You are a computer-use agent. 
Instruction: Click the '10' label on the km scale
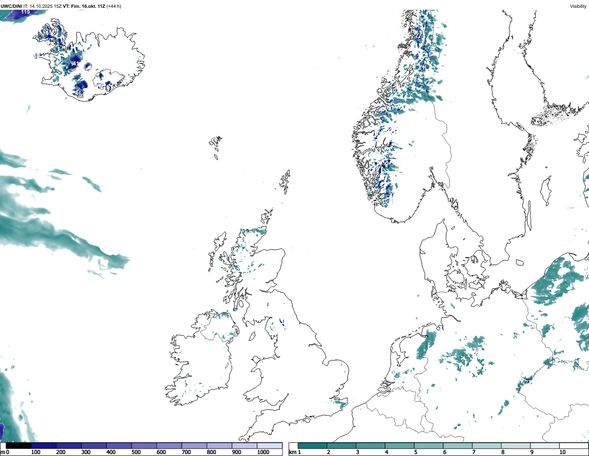click(562, 452)
